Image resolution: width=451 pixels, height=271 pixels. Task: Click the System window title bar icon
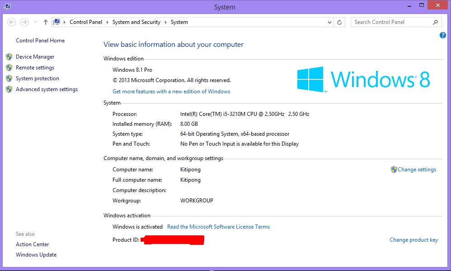7,6
